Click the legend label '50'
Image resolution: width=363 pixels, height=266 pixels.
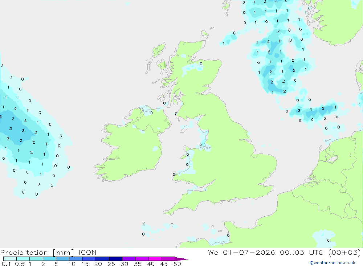[177, 264]
